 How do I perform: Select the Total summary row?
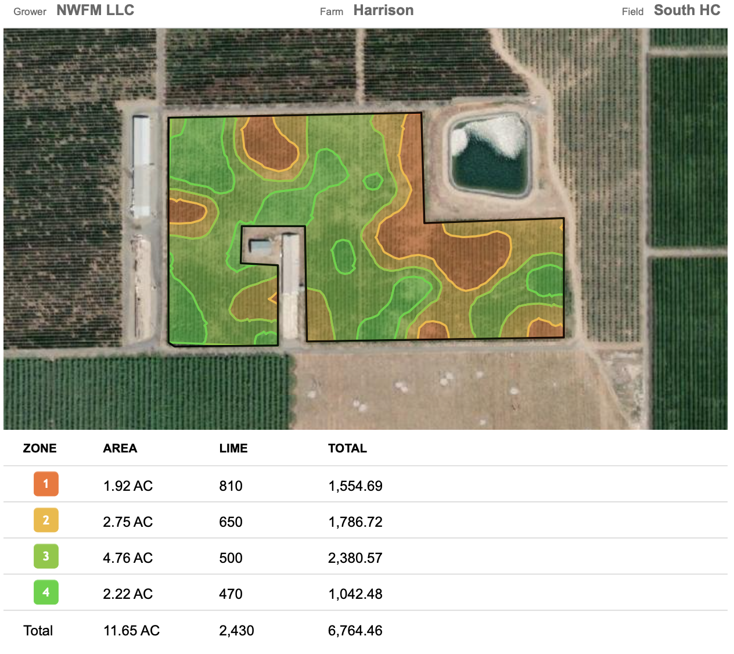[38, 630]
